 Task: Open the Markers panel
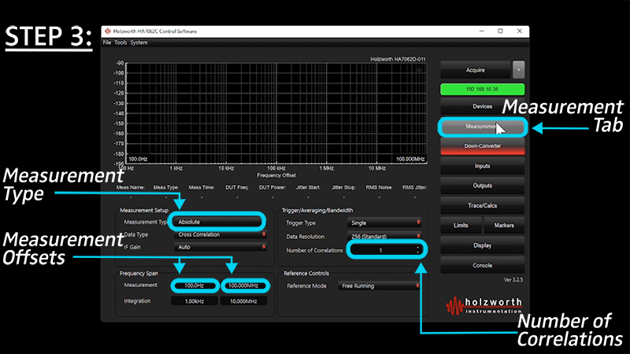tap(504, 225)
